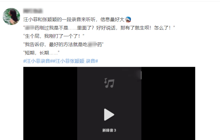Click the quote line 短期，长期……

point(42,53)
